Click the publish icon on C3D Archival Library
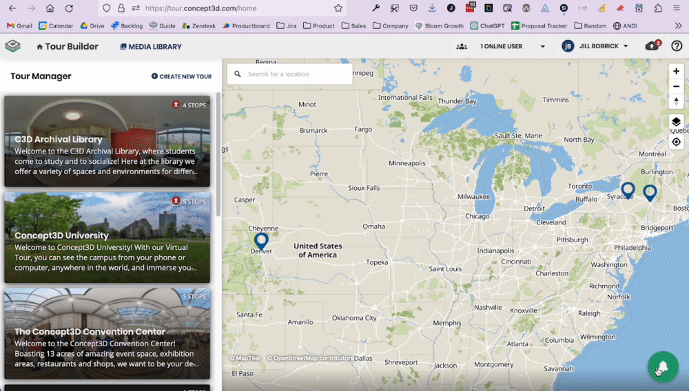The width and height of the screenshot is (689, 391). 176,105
